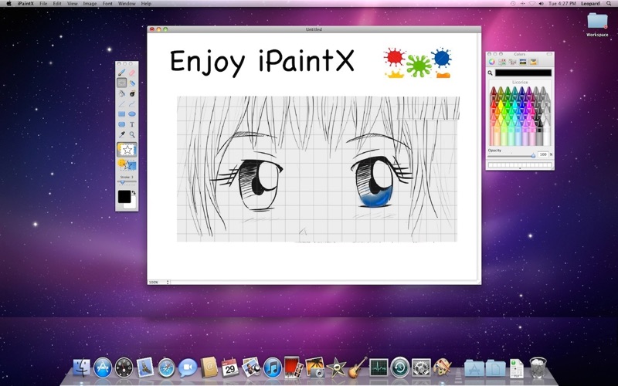Screen dimensions: 618x386
Task: Open the zoom percentage stepper at bottom-left
Action: (x=168, y=282)
